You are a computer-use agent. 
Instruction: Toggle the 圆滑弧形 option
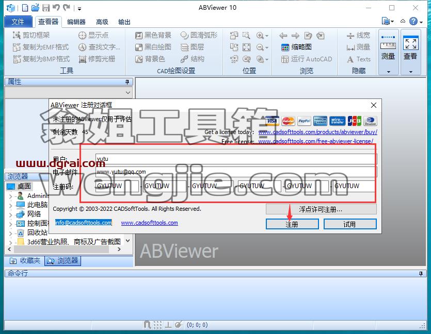pyautogui.click(x=199, y=35)
